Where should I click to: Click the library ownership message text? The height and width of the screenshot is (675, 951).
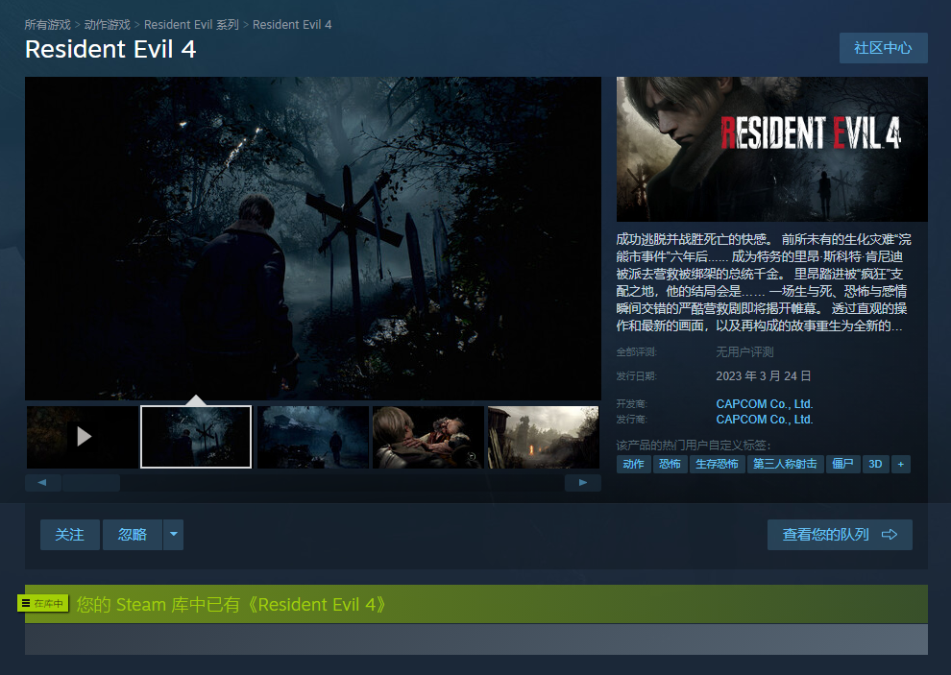click(232, 605)
